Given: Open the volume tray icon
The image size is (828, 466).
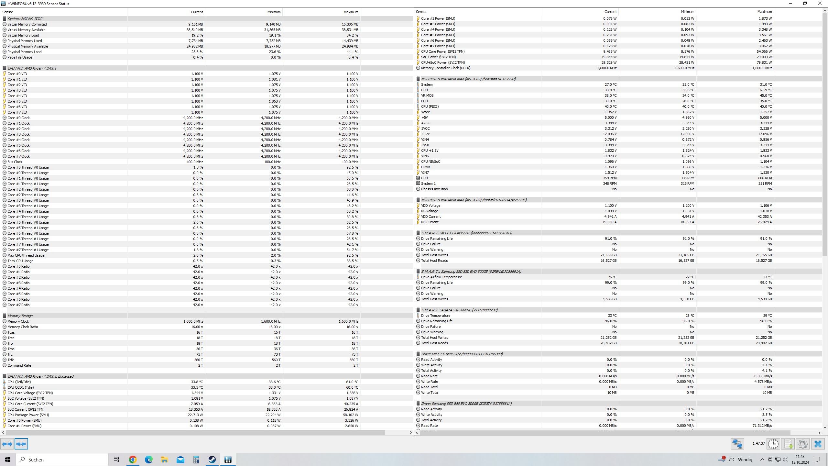Looking at the screenshot, I should point(785,460).
